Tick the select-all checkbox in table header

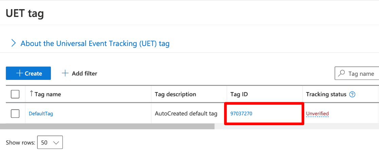pyautogui.click(x=15, y=94)
